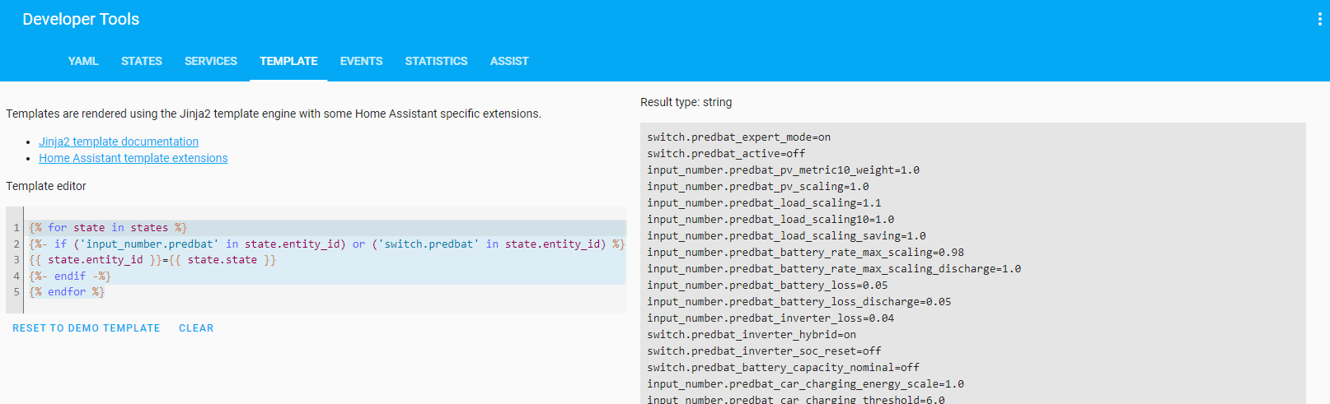The width and height of the screenshot is (1330, 404).
Task: Open Jinja2 template documentation link
Action: pos(119,142)
